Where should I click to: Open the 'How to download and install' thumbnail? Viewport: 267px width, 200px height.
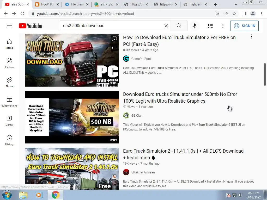tap(72, 168)
